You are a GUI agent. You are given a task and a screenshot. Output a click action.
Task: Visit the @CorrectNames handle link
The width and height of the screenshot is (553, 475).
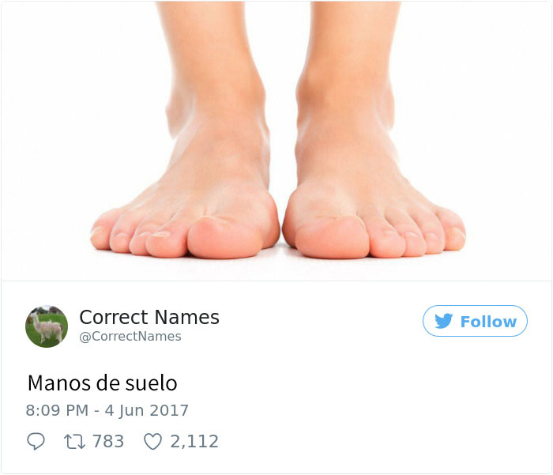130,337
